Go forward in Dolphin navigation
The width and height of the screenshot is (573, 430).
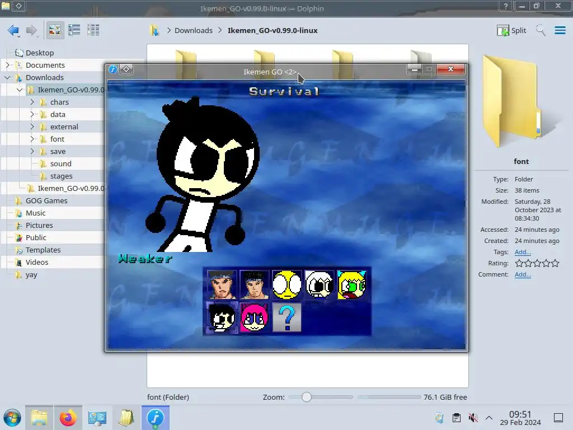[32, 30]
